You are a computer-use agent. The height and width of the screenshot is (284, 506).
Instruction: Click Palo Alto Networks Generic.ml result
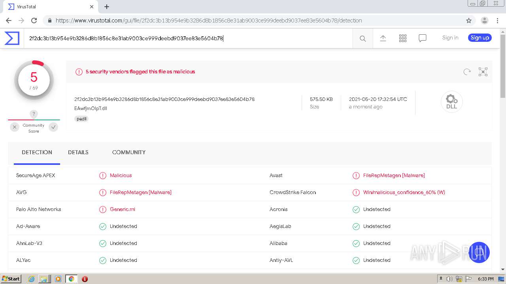point(123,209)
